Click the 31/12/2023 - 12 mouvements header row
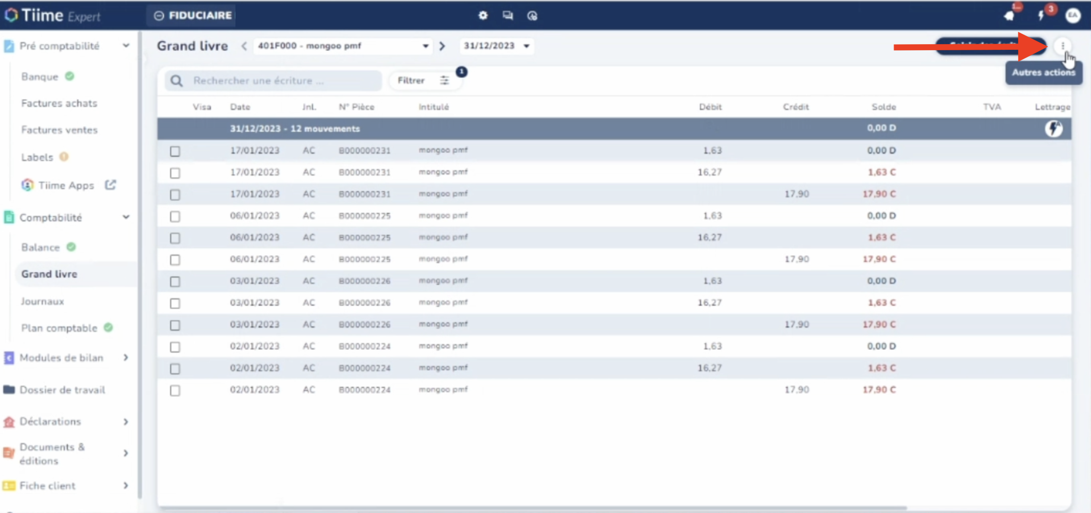 [x=614, y=129]
